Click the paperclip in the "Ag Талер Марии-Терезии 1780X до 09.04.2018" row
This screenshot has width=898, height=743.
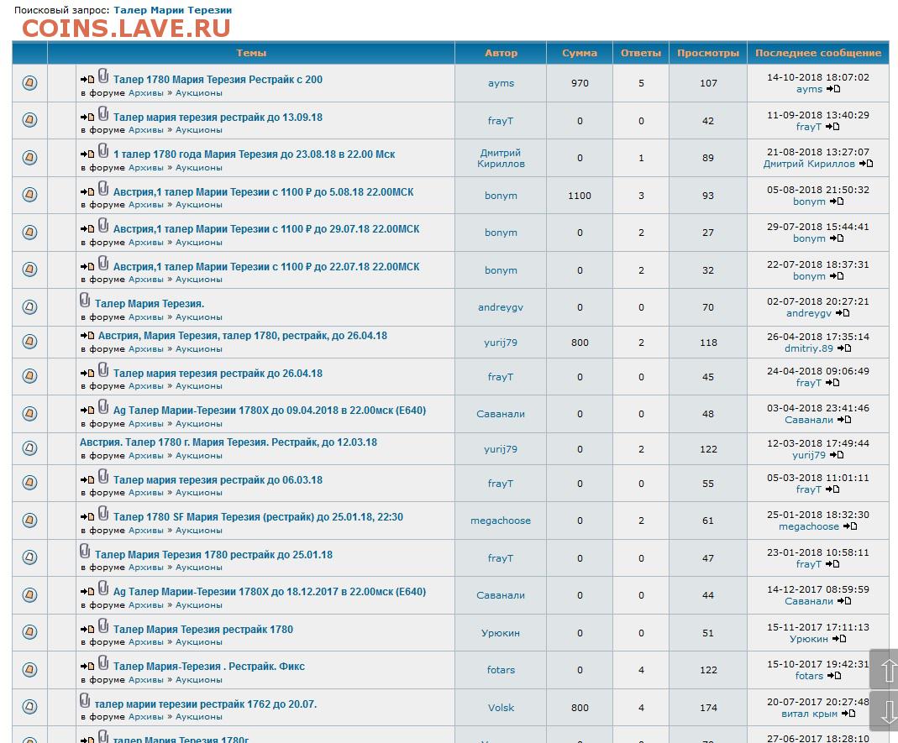click(103, 406)
